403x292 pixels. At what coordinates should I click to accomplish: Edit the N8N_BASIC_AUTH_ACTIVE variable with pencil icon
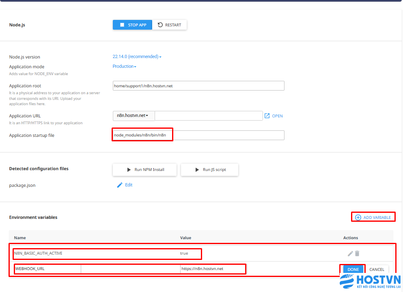tap(350, 254)
